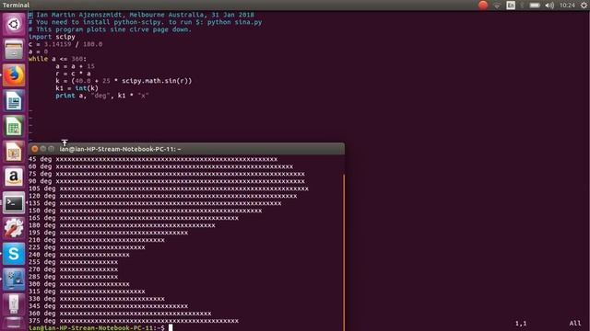Screen dimensions: 590x331
Task: Click the '45 deg' output row
Action: pyautogui.click(x=153, y=159)
